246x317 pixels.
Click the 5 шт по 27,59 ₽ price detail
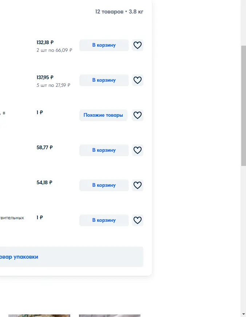click(x=53, y=85)
